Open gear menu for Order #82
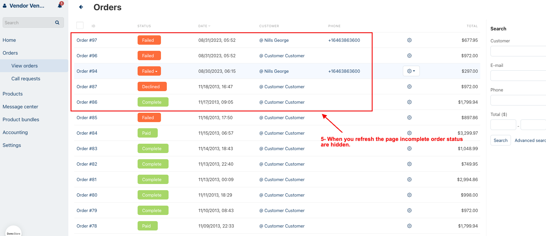Image resolution: width=546 pixels, height=236 pixels. (x=409, y=164)
